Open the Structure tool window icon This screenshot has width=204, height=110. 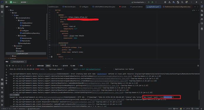[x=2, y=12]
